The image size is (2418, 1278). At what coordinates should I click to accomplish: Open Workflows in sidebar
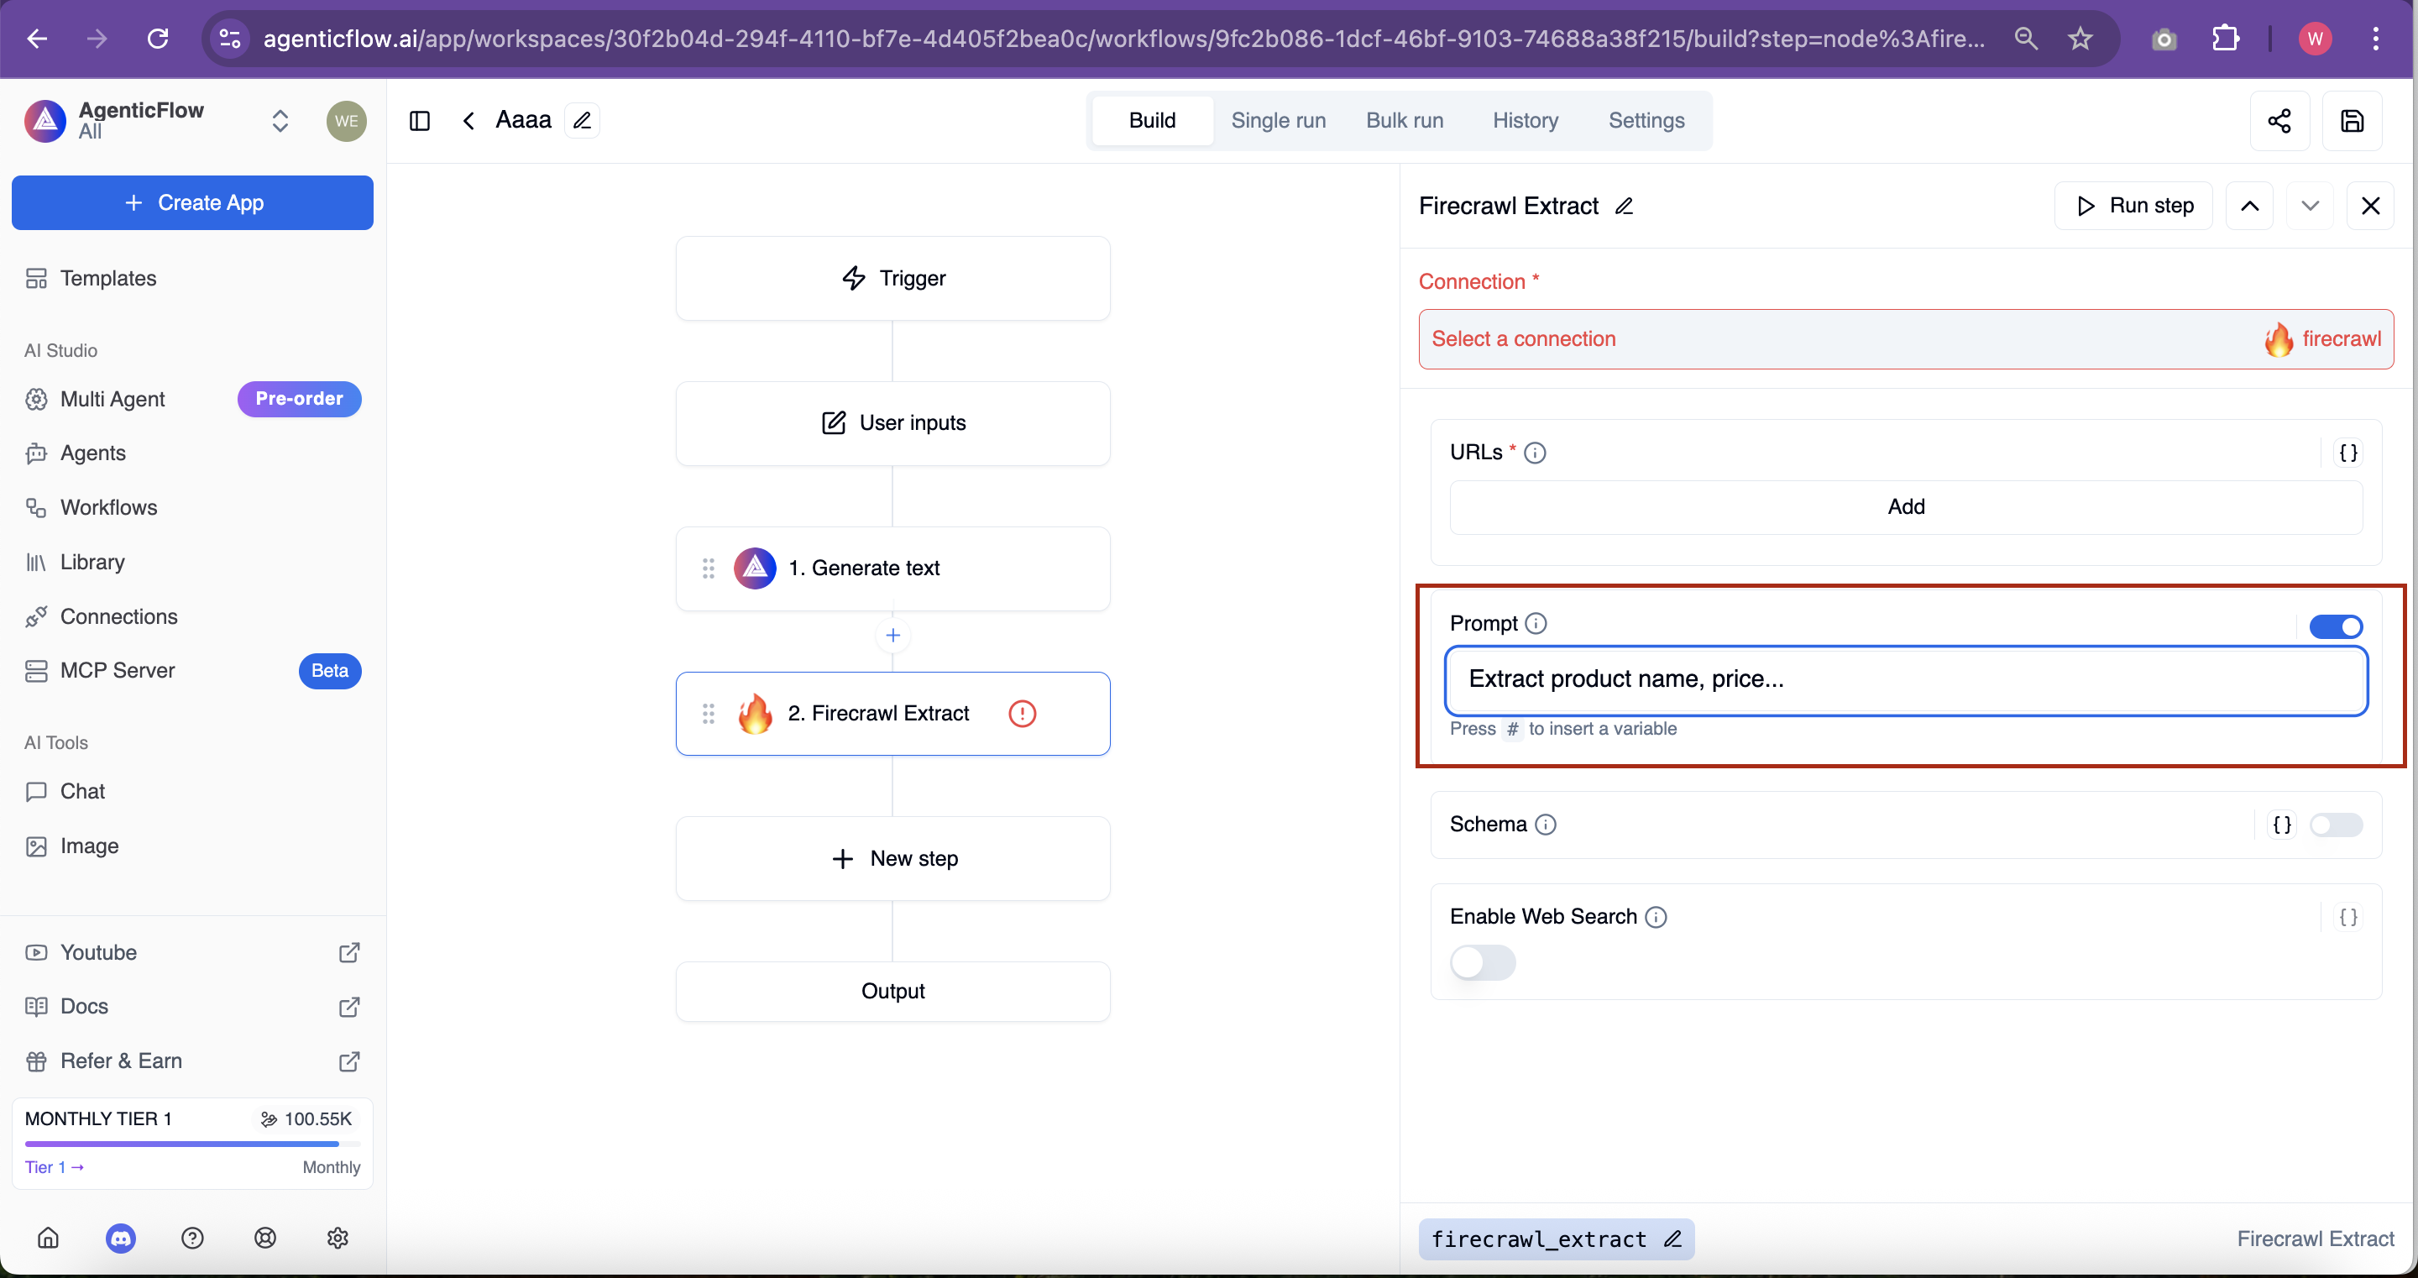coord(192,507)
